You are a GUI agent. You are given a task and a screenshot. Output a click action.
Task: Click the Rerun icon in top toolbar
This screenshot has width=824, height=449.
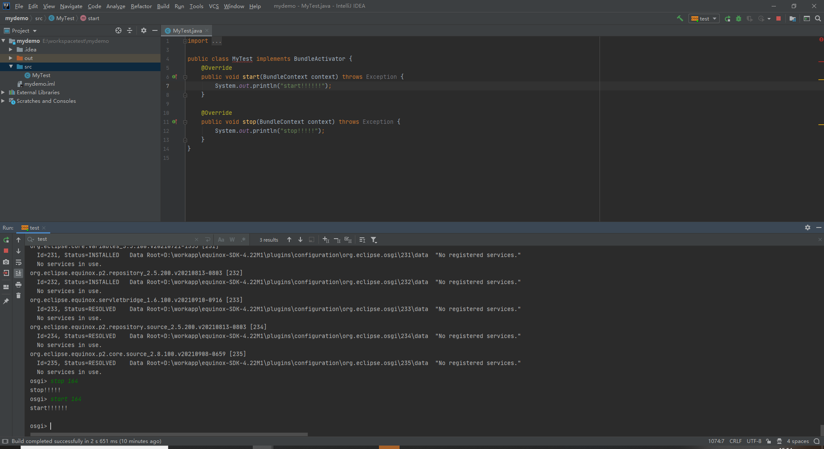click(727, 18)
